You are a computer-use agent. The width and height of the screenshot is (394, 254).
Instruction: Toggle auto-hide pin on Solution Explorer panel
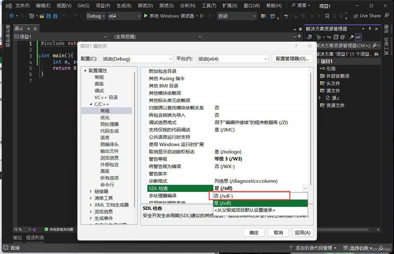point(370,29)
